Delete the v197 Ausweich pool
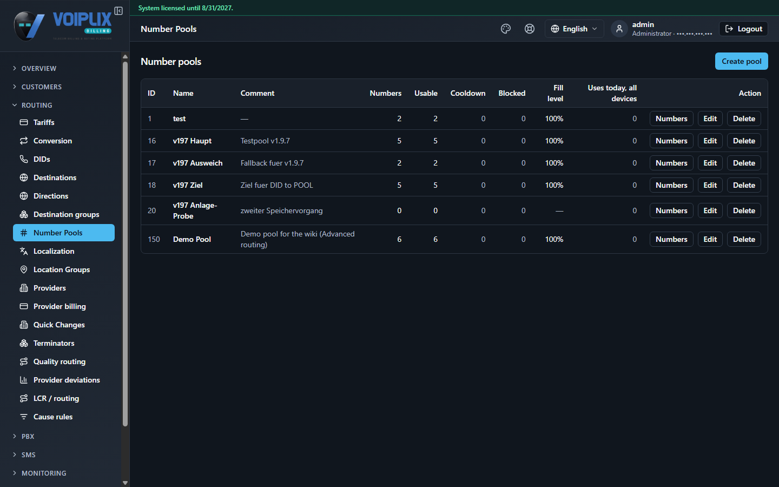Image resolution: width=779 pixels, height=487 pixels. coord(744,163)
